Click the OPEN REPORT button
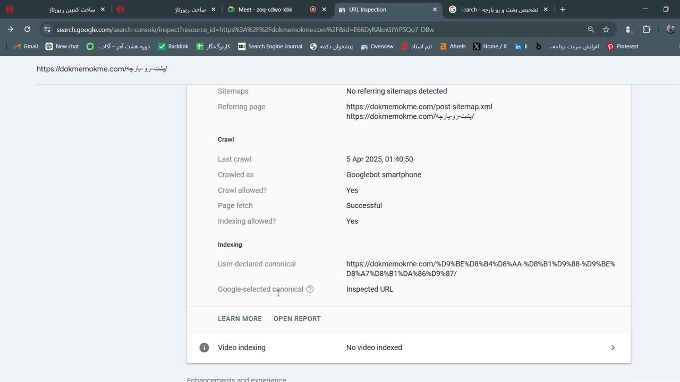This screenshot has height=382, width=680. [x=297, y=319]
